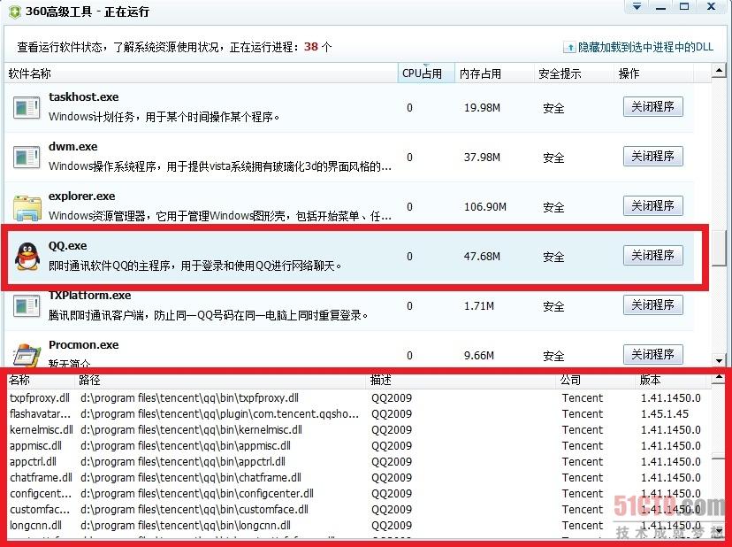Click memory value 47.68M

point(482,257)
